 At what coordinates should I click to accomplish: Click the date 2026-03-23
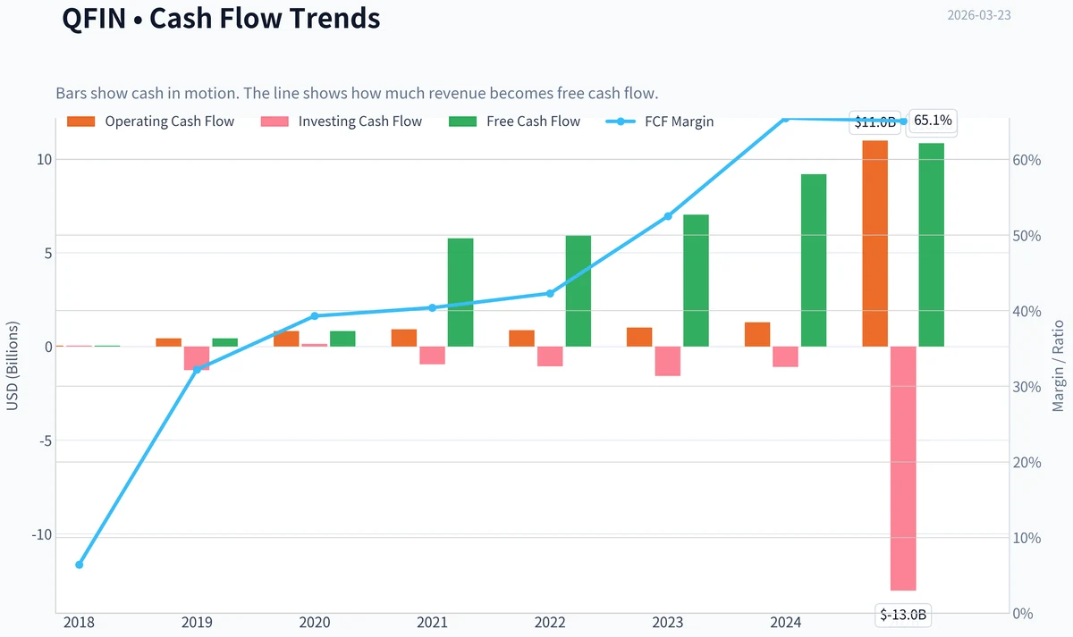click(x=979, y=15)
